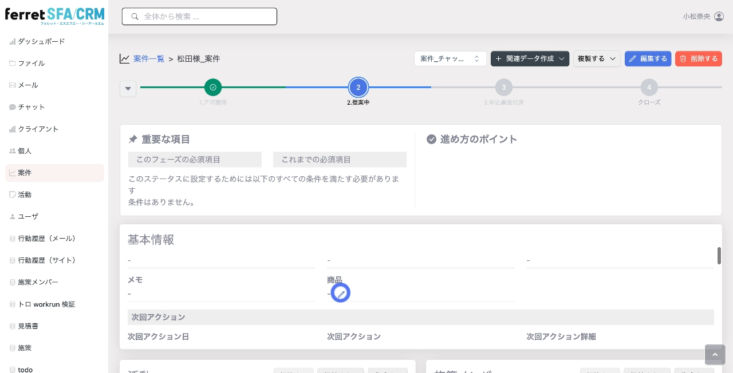Click the 基本情報 panel scrollbar thumb
733x373 pixels.
719,256
